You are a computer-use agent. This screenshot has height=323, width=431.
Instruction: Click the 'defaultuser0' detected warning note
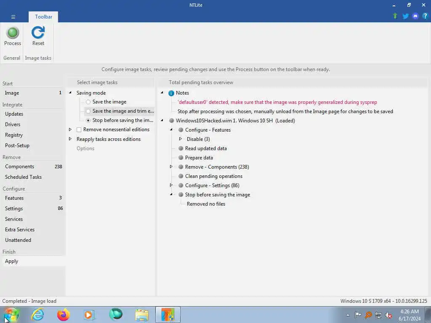click(277, 102)
